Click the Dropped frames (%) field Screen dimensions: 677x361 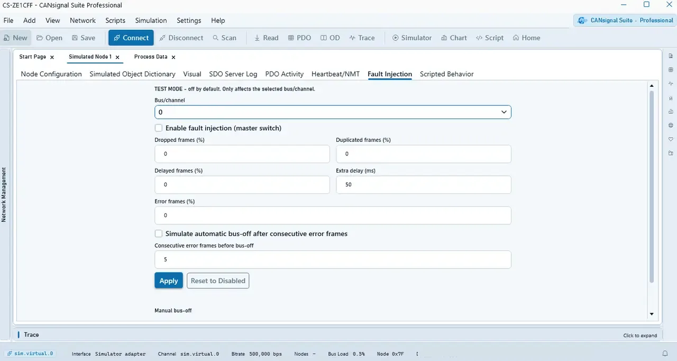[x=242, y=154]
